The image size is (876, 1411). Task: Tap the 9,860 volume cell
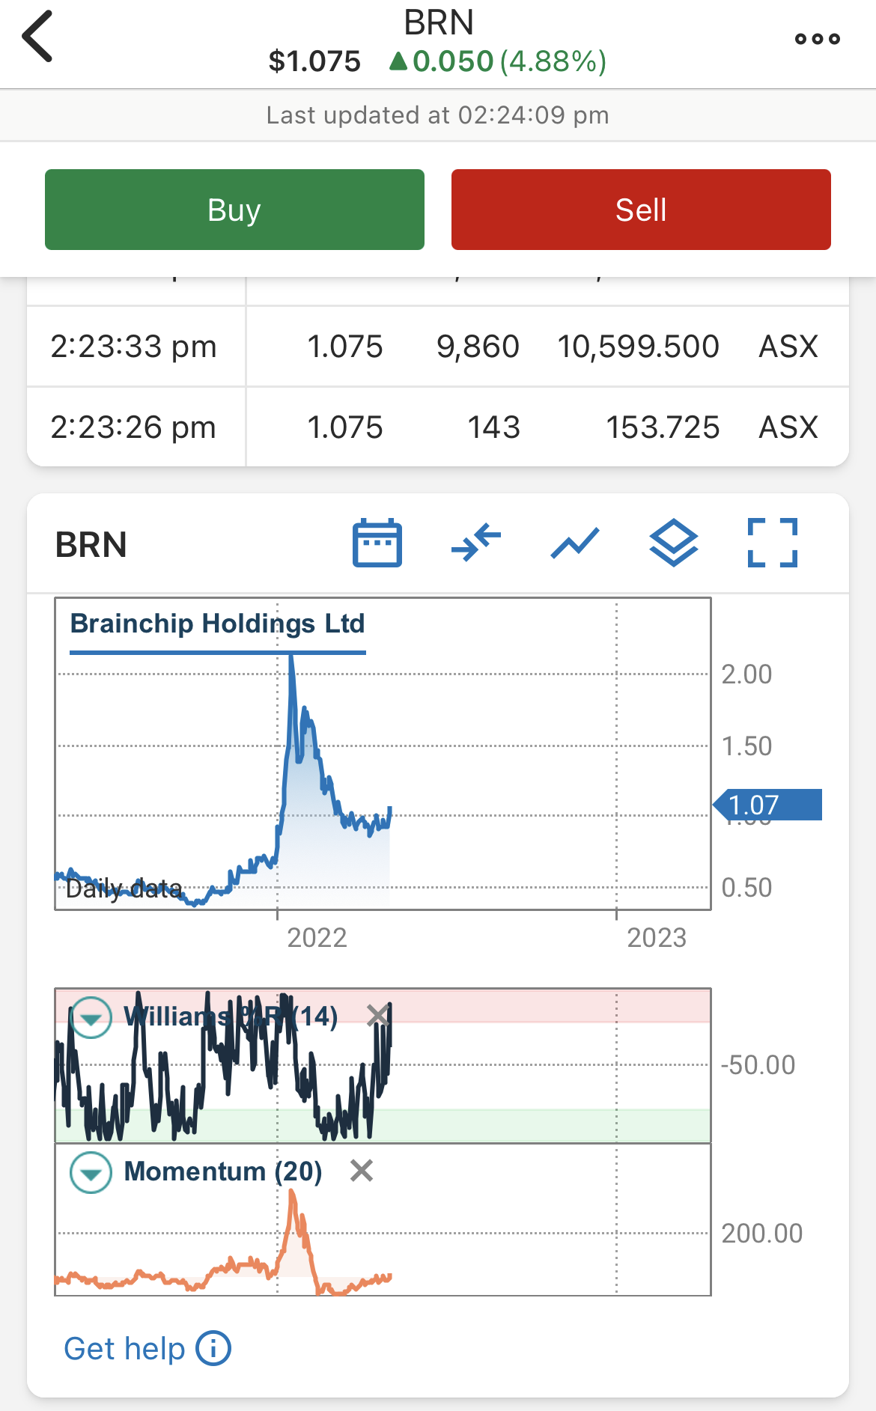point(478,347)
